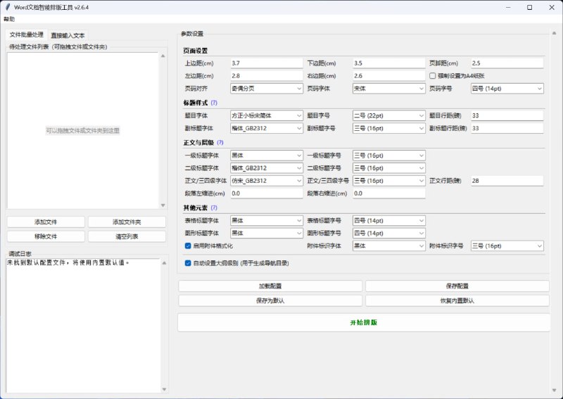563x399 pixels.
Task: Click the 添加文件 button
Action: (46, 222)
